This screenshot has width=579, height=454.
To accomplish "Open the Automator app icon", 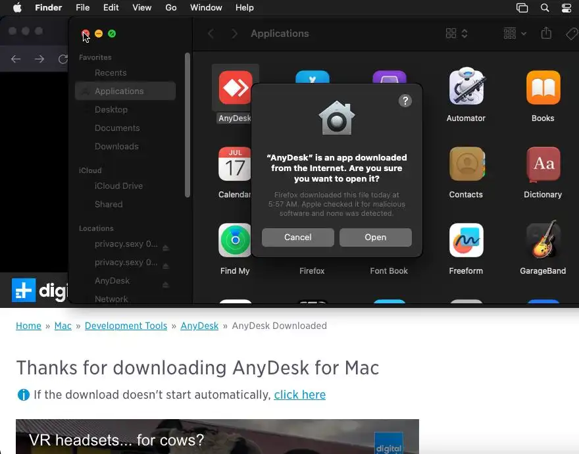I will 466,86.
